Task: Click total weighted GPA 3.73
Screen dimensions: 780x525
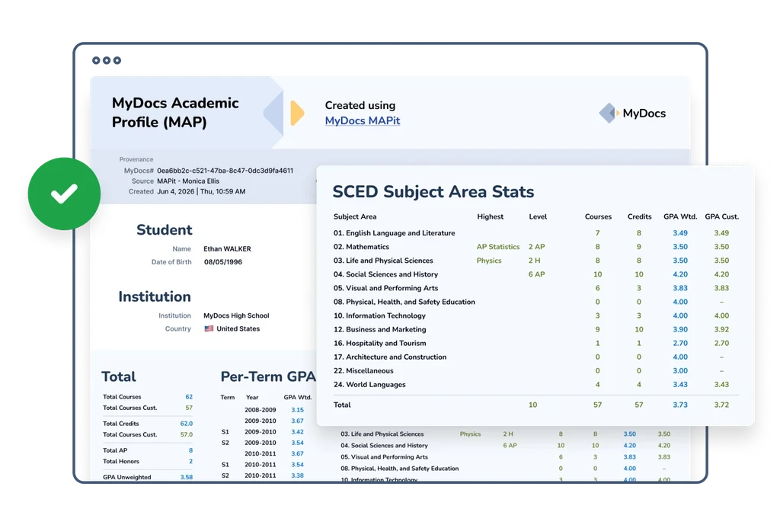Action: (x=680, y=405)
